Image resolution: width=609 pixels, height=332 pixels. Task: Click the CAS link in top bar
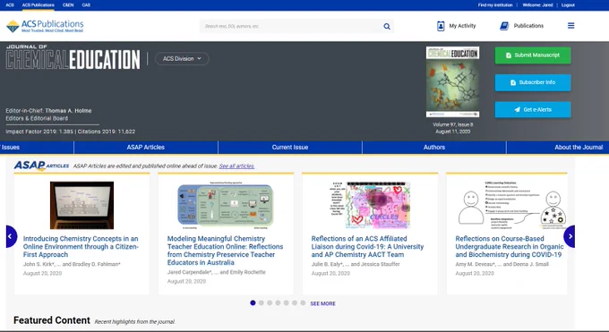pos(86,5)
